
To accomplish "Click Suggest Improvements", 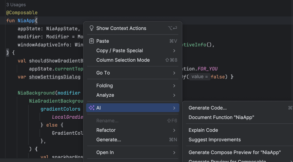I will 215,139.
